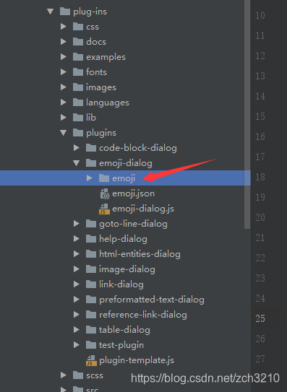Click the link-dialog folder icon
Image resolution: width=287 pixels, height=392 pixels.
pyautogui.click(x=91, y=284)
